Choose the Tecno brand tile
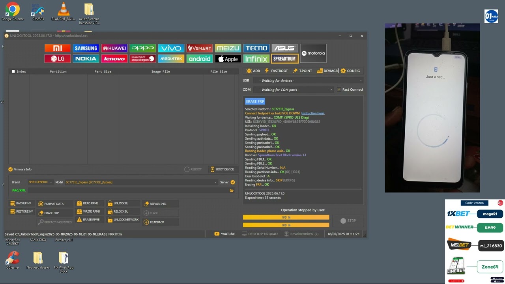The width and height of the screenshot is (505, 284). (256, 48)
